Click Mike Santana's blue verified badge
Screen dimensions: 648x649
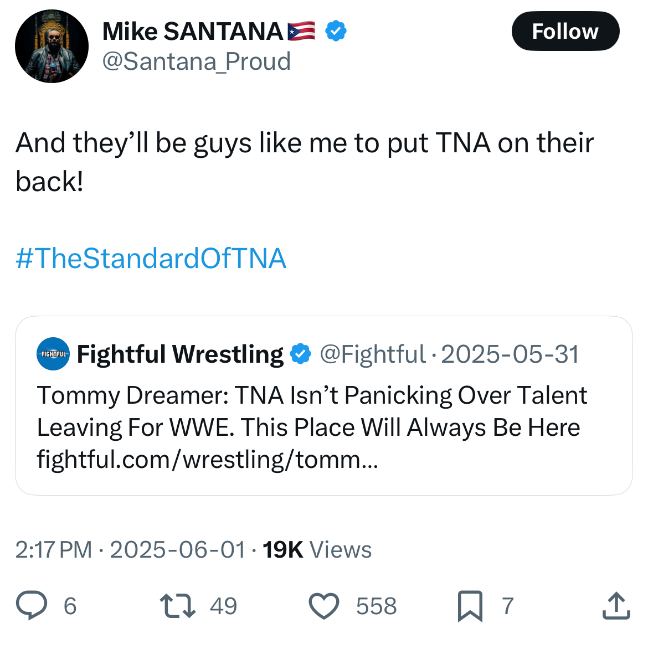[336, 31]
